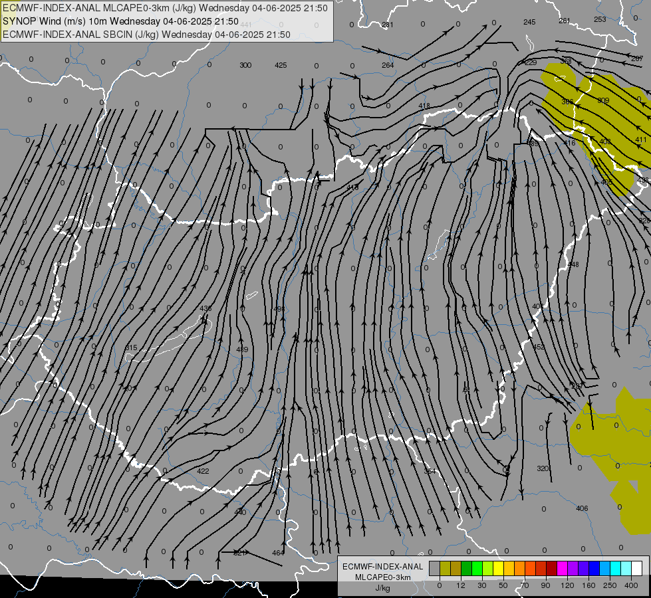Viewport: 651px width, 598px height.
Task: Click the J/kg unit label in legend
Action: coord(382,588)
